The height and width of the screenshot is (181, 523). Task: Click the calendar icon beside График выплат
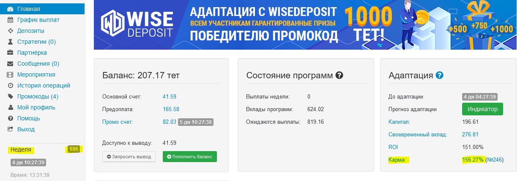point(11,20)
